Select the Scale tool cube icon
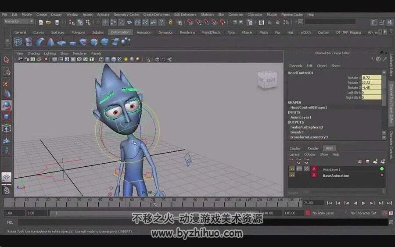 click(7, 117)
